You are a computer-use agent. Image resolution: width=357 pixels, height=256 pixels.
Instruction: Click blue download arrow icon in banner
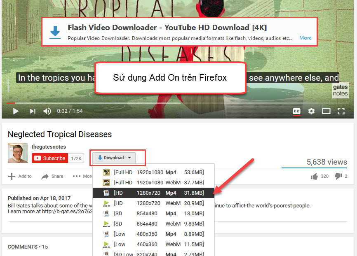click(x=55, y=32)
